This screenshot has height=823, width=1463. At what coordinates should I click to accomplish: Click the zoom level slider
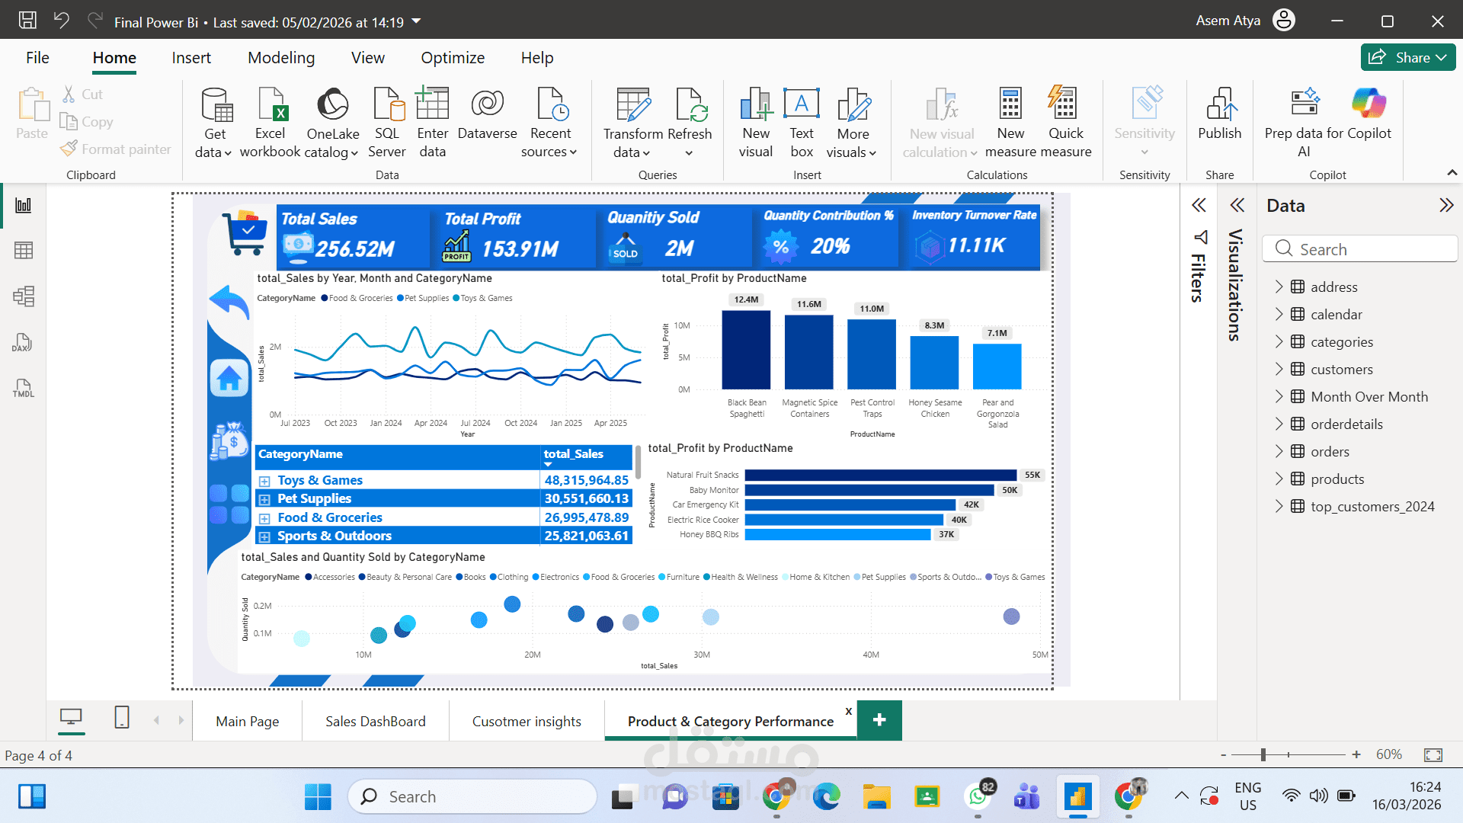(1263, 754)
